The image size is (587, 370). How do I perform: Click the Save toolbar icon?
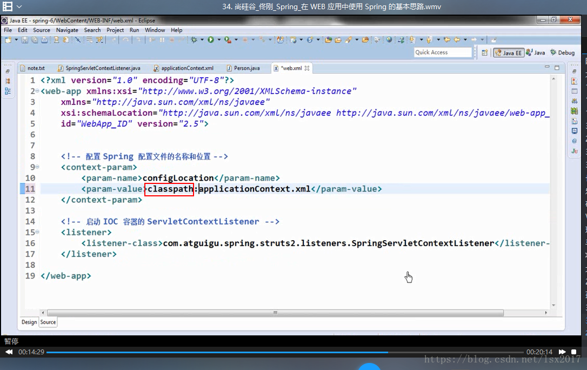(x=25, y=39)
